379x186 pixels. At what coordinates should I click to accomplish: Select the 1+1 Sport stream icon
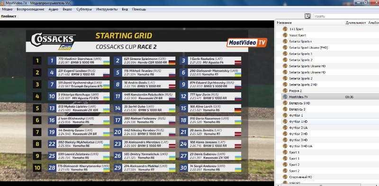(x=285, y=29)
